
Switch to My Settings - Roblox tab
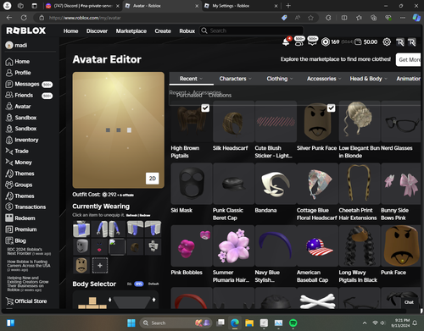tap(241, 6)
